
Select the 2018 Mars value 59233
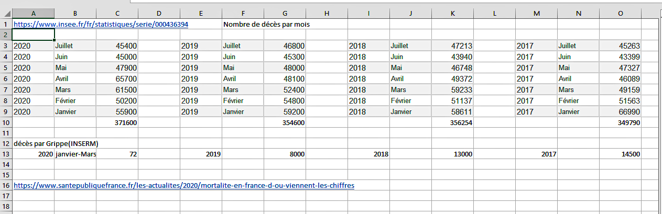coord(453,89)
